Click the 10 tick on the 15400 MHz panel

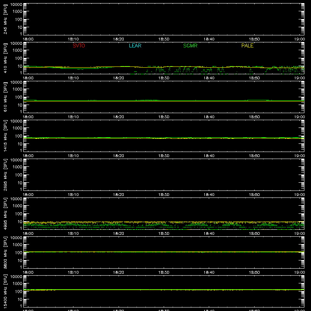[20, 299]
